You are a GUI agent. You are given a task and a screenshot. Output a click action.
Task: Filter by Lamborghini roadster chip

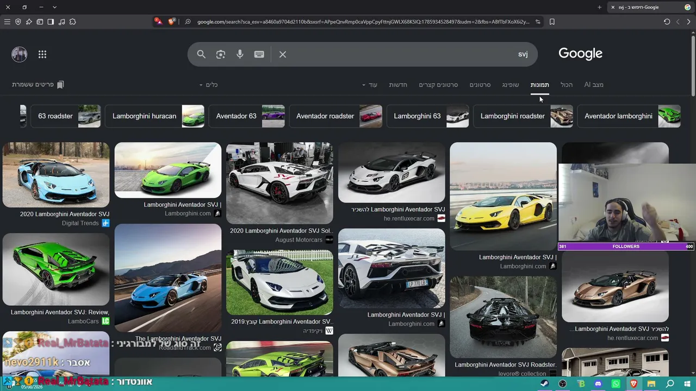(523, 116)
